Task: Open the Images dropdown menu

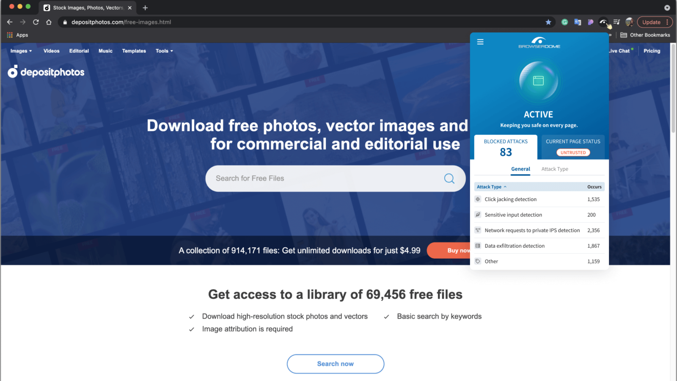Action: tap(21, 51)
